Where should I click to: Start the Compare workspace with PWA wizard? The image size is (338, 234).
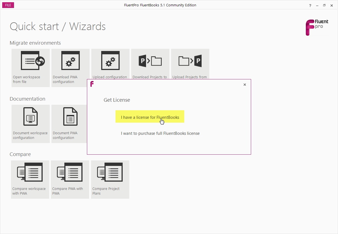tap(30, 179)
